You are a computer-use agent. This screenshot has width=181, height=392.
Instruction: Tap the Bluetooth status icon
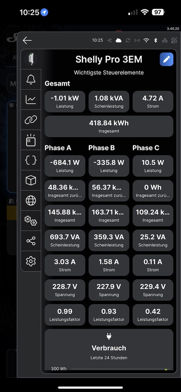pos(156,40)
